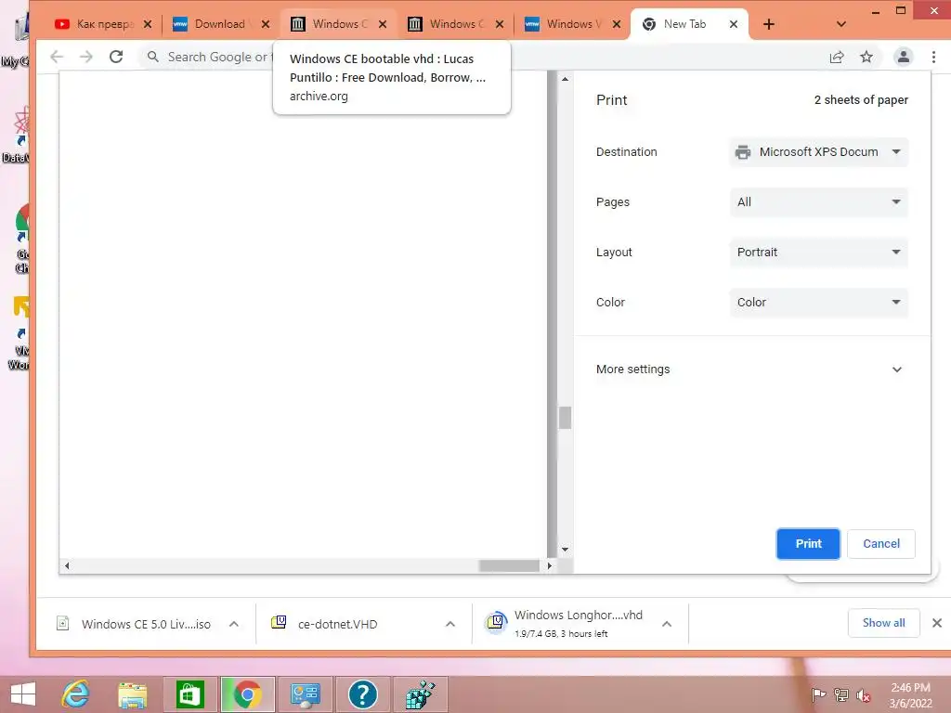Expand options for Windows Longhorn download

667,624
